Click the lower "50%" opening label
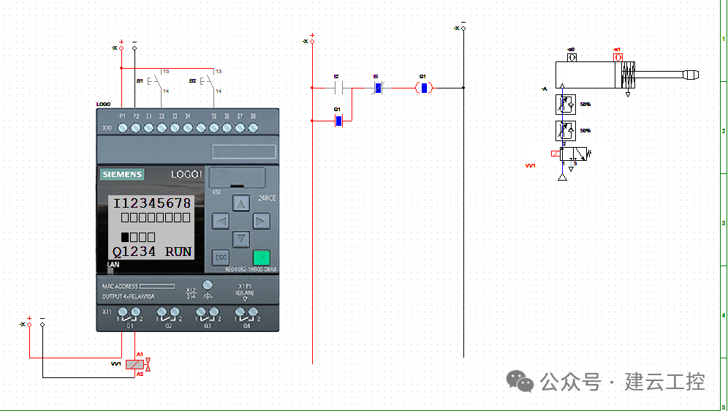 click(585, 131)
